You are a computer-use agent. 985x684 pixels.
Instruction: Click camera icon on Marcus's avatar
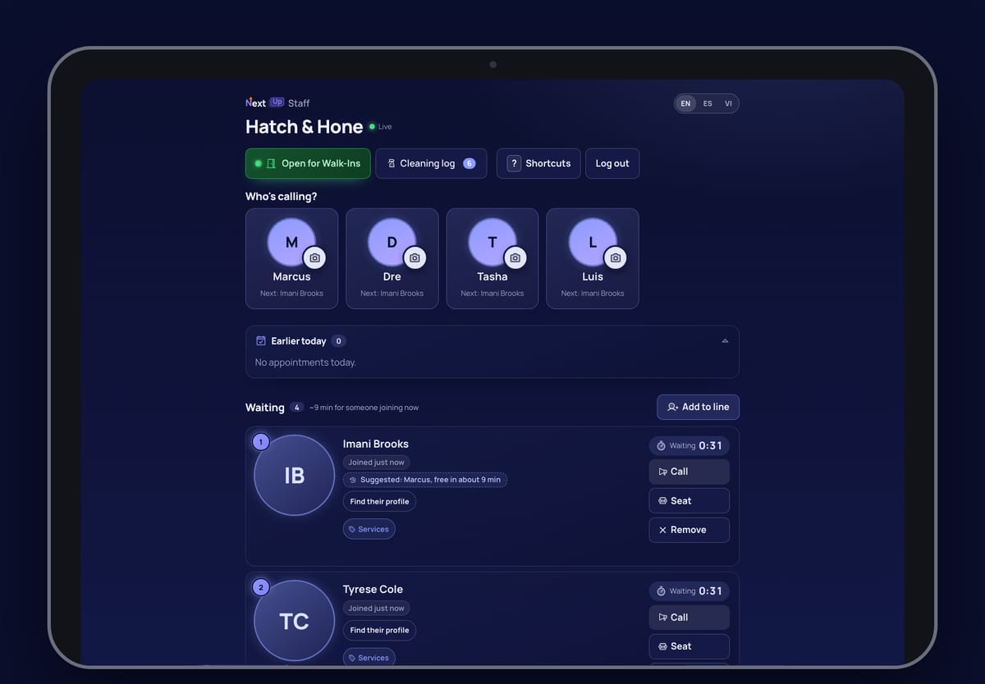coord(314,258)
